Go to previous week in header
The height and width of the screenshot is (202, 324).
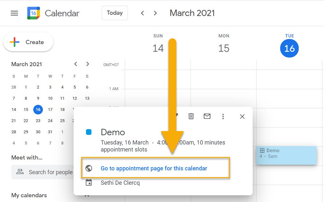[x=142, y=13]
